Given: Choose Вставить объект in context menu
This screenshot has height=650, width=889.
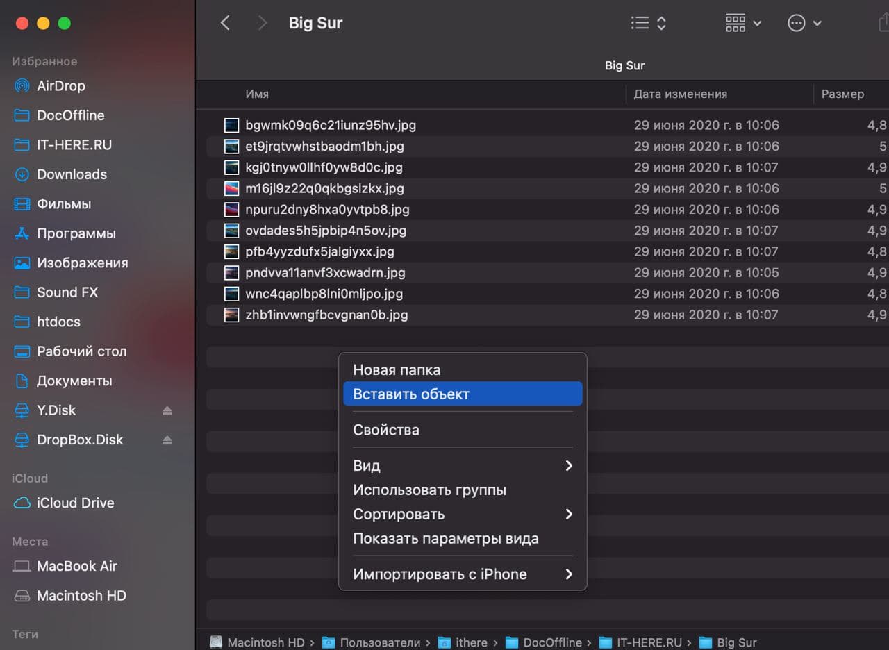Looking at the screenshot, I should click(463, 394).
